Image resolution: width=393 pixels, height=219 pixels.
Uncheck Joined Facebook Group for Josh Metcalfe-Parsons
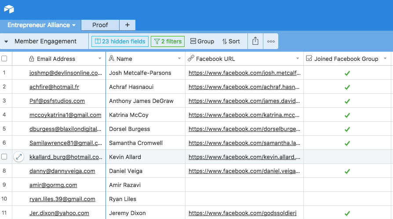click(347, 73)
